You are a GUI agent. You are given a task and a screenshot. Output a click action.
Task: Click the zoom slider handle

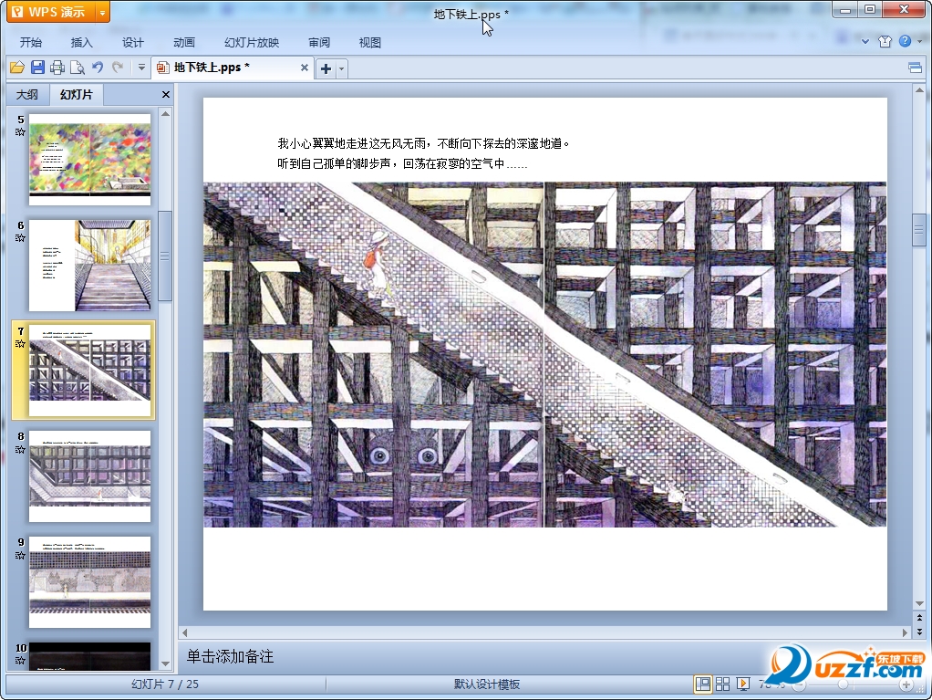[x=843, y=685]
